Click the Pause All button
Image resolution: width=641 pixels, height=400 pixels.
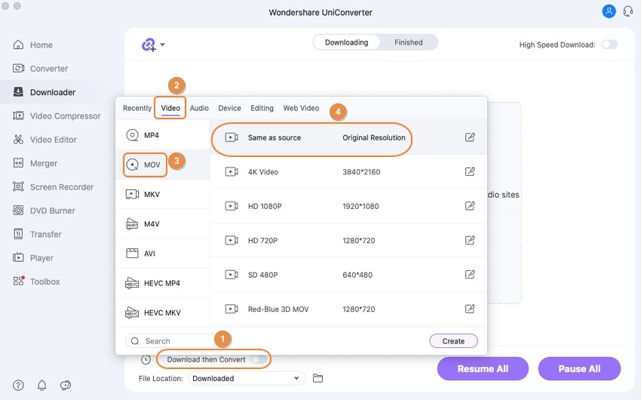[579, 369]
